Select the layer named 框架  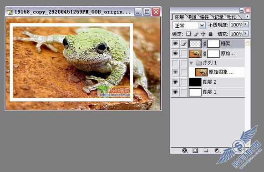pyautogui.click(x=225, y=43)
